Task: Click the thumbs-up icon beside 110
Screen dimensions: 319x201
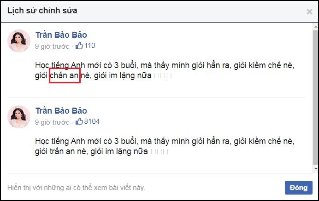Action: [x=79, y=46]
